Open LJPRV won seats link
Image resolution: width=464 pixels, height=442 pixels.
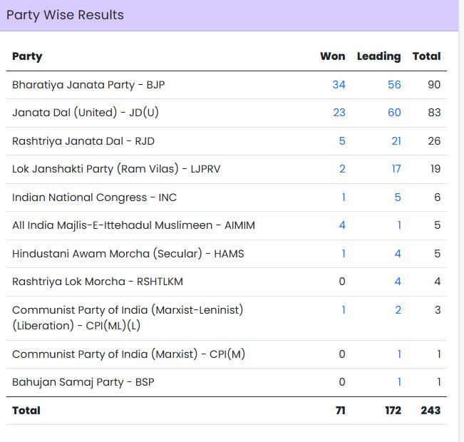[342, 169]
